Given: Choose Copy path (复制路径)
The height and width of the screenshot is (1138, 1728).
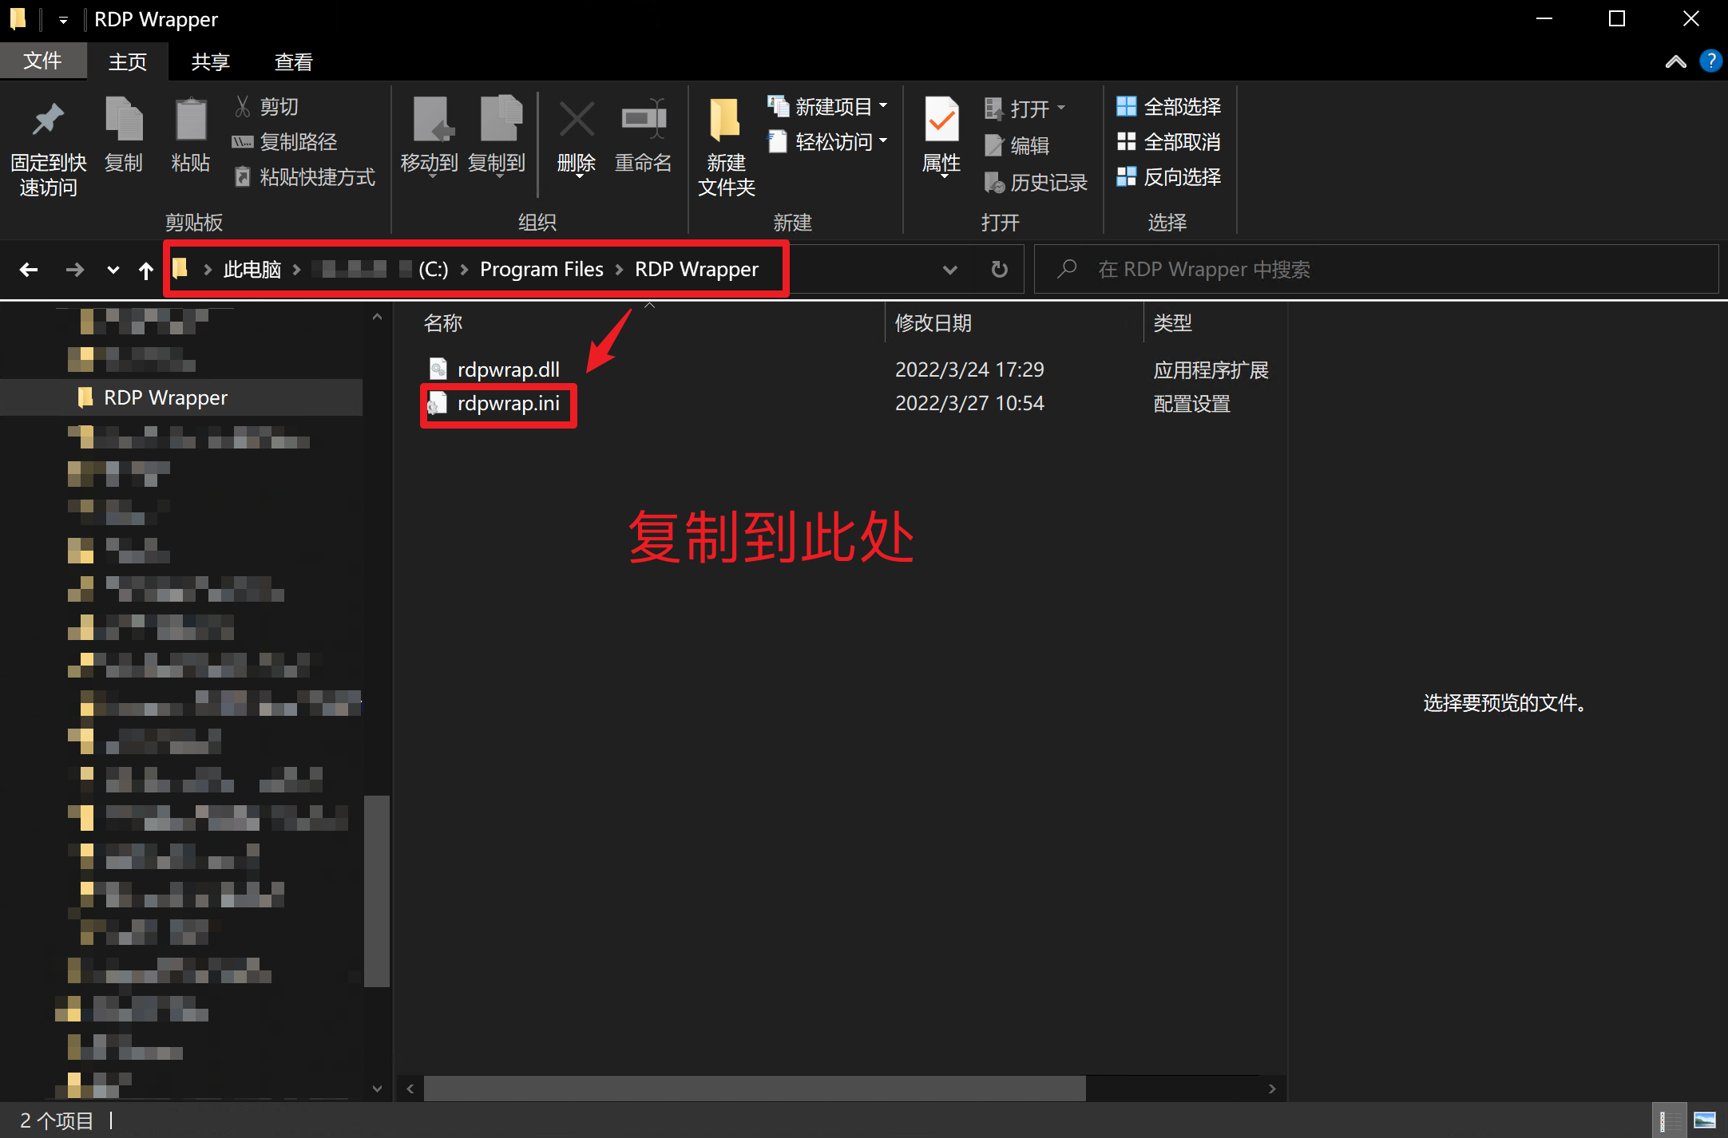Looking at the screenshot, I should tap(285, 142).
